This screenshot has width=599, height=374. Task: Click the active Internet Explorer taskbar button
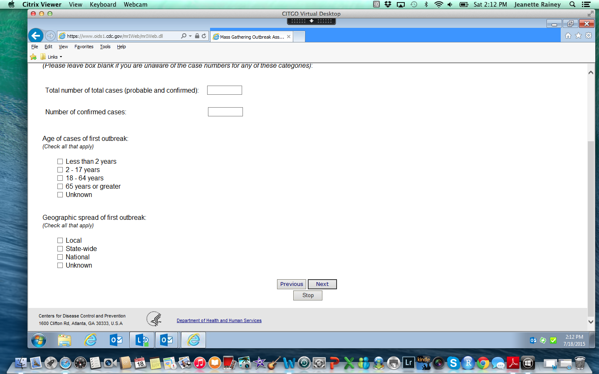tap(193, 340)
